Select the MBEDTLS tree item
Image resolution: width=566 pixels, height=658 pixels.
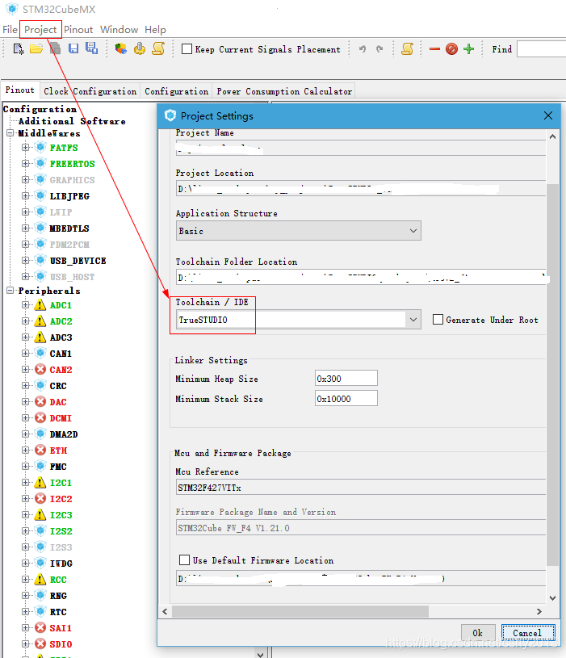(x=69, y=228)
